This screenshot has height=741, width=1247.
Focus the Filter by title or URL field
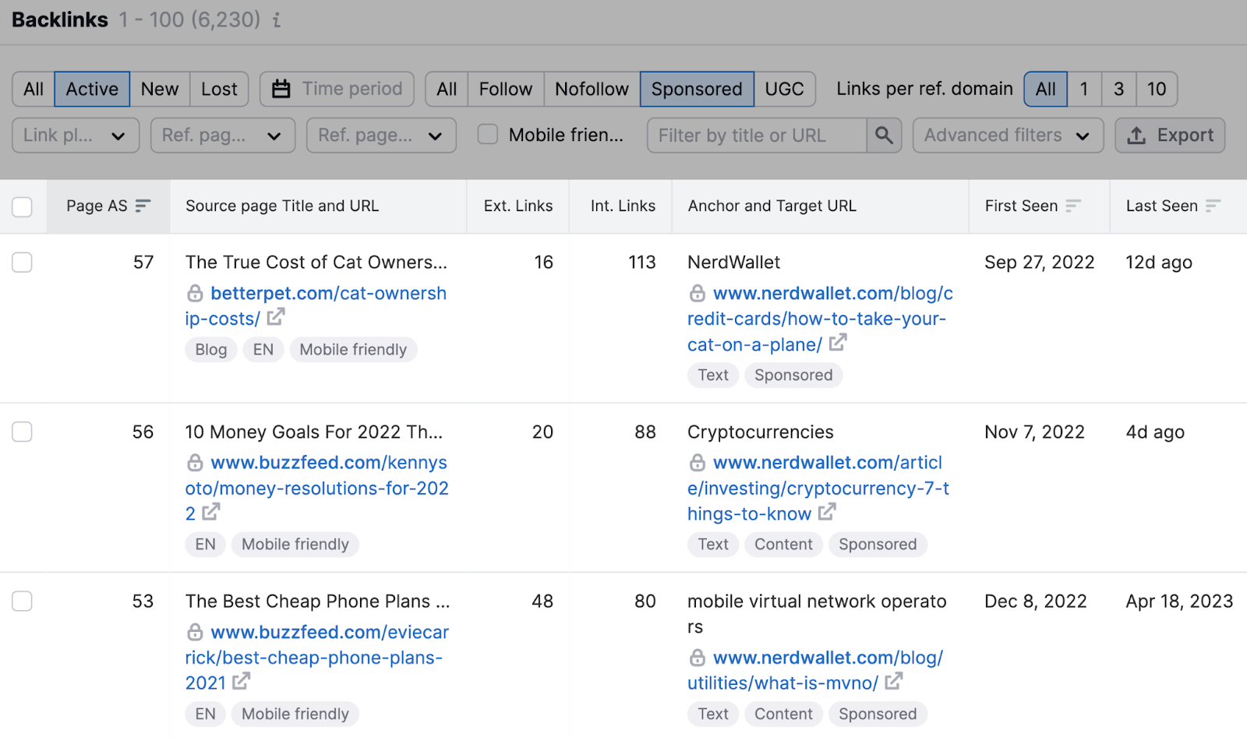[757, 136]
